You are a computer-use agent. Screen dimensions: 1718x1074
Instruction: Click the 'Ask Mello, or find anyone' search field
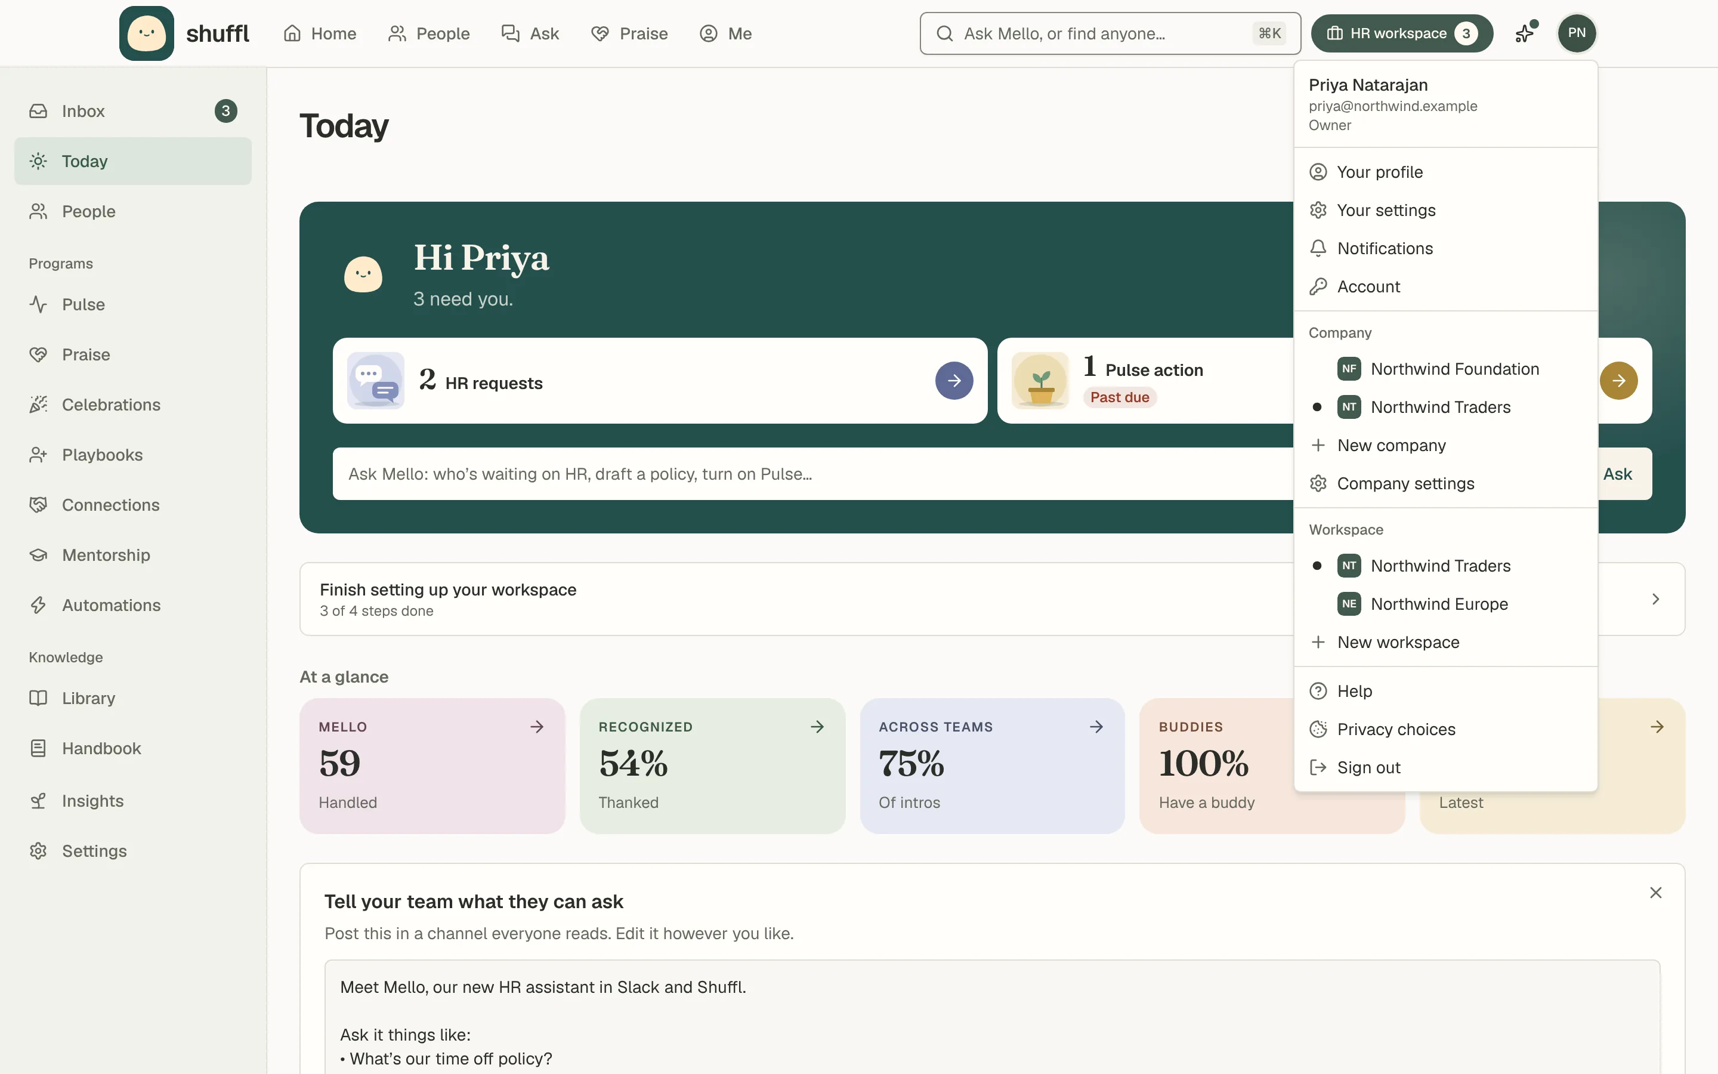click(x=1110, y=33)
